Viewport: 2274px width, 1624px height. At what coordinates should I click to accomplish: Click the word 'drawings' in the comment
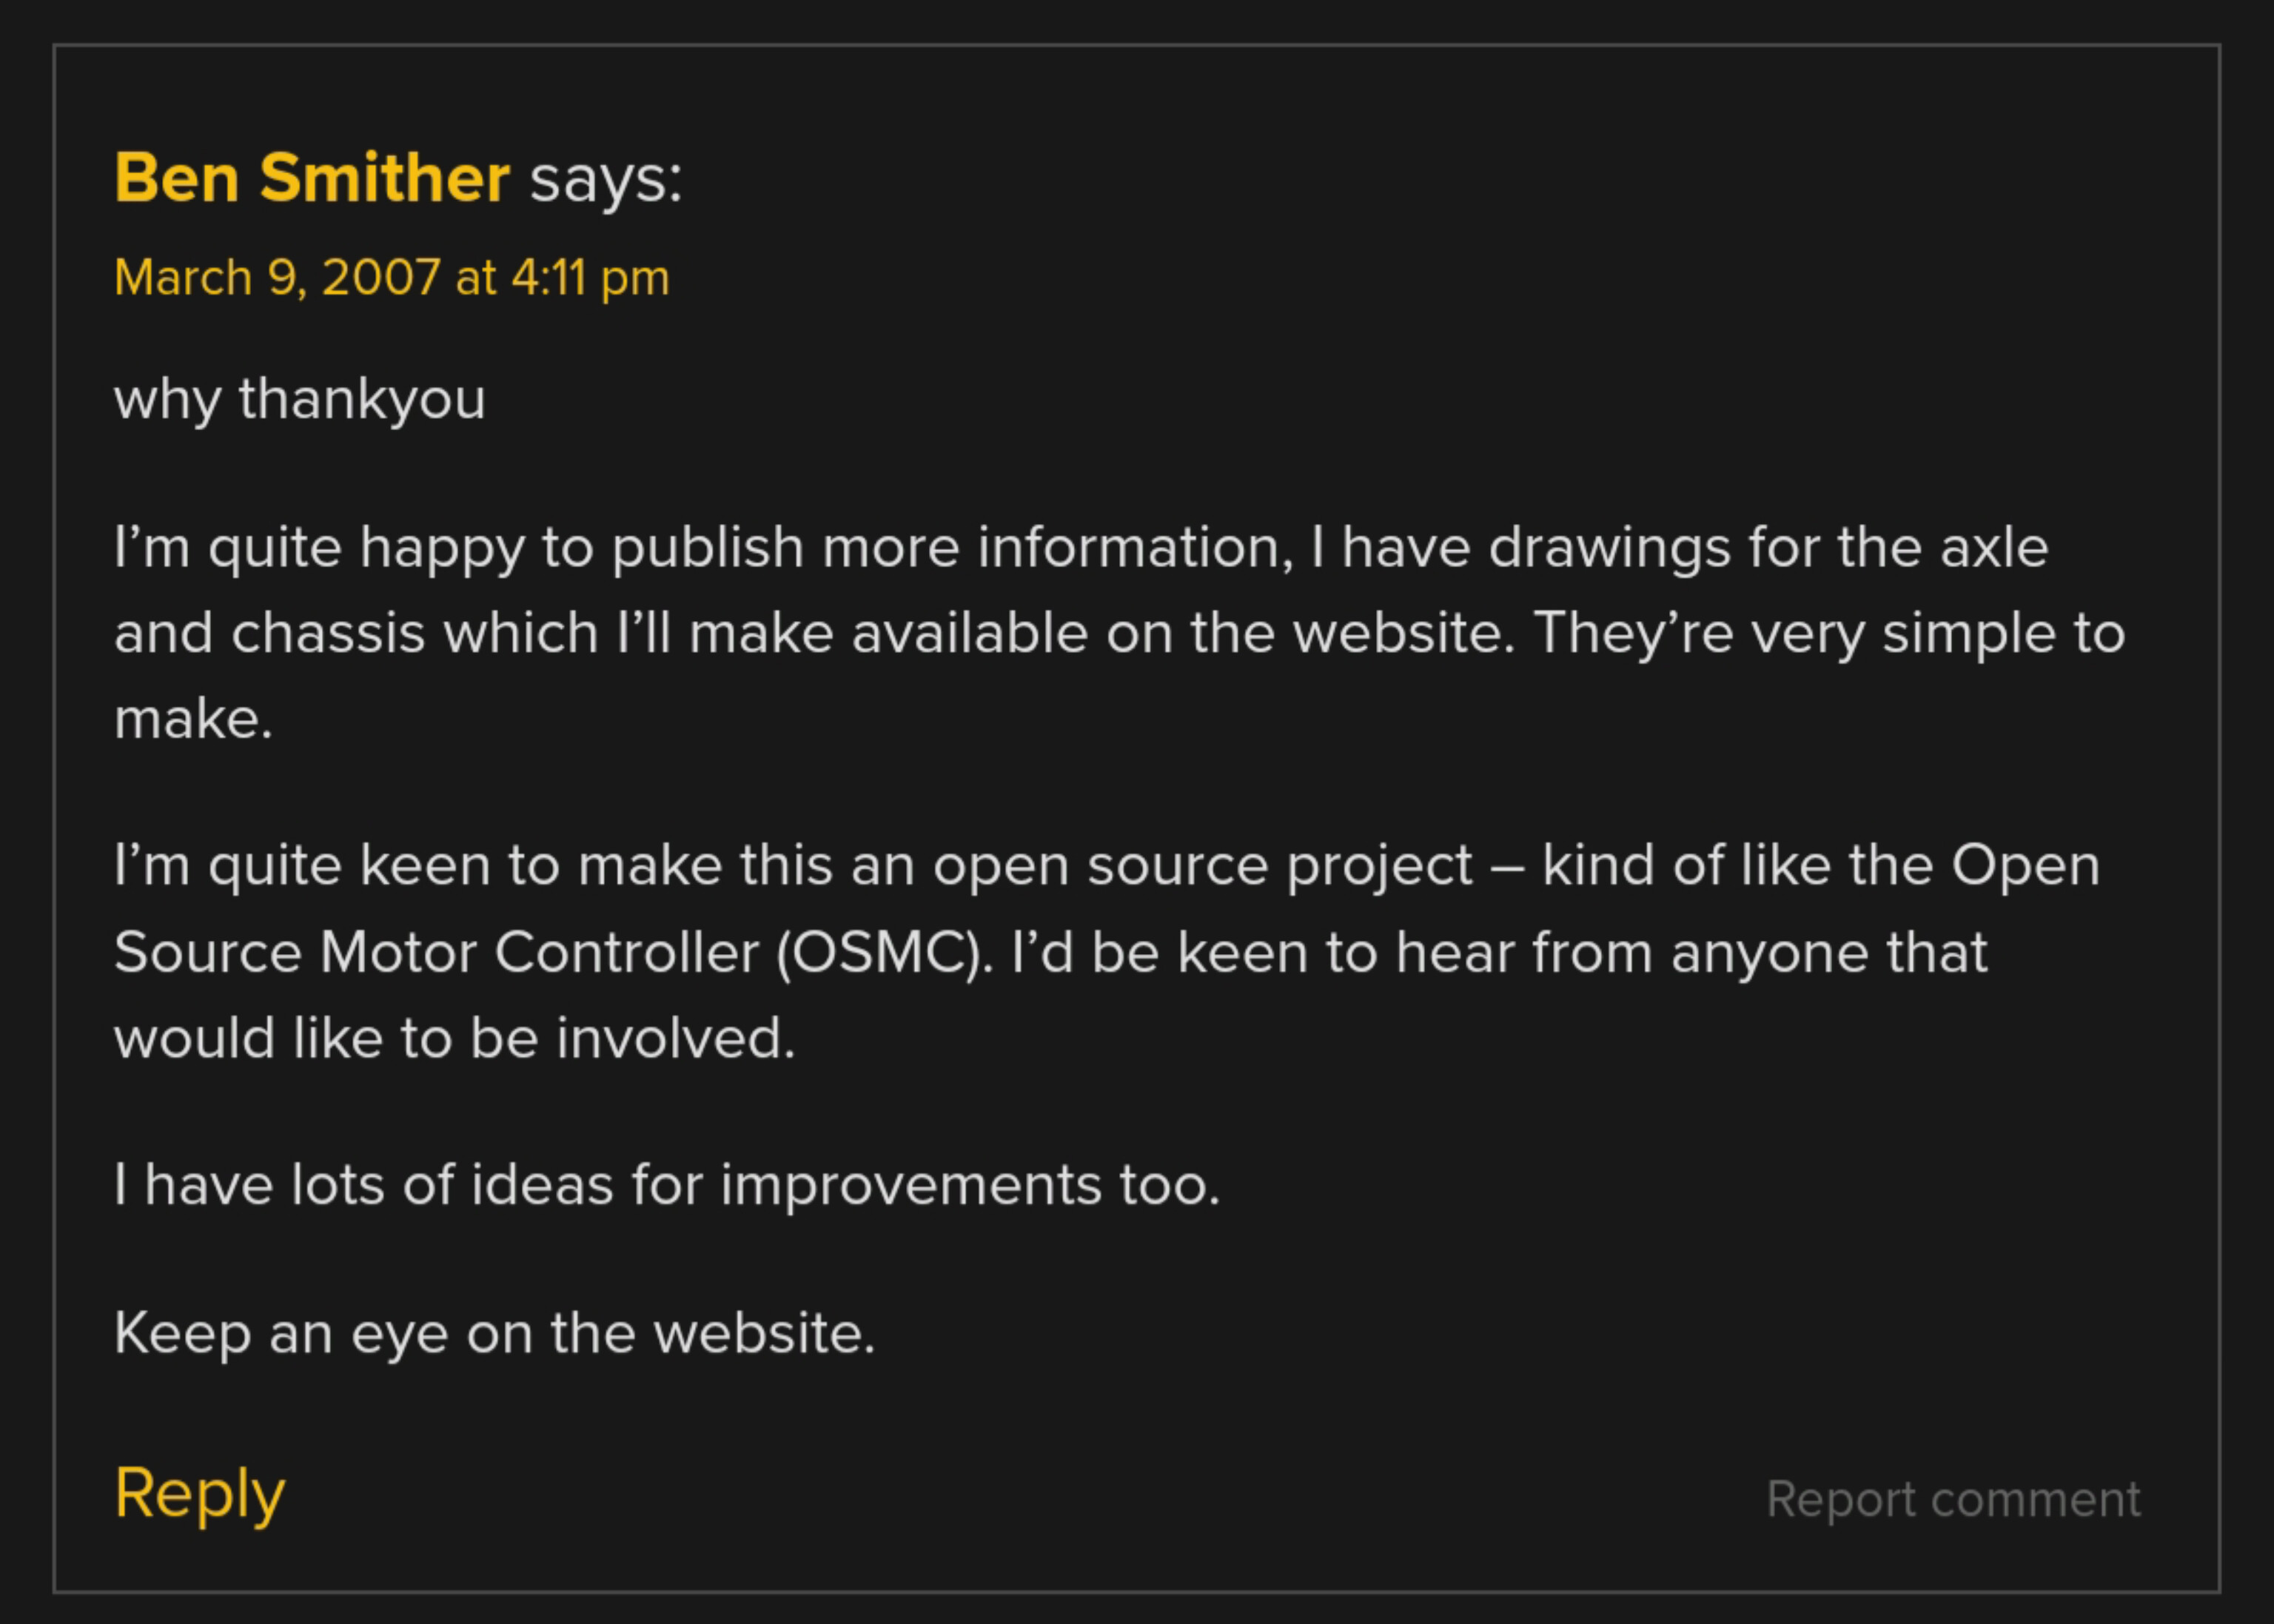[1609, 549]
